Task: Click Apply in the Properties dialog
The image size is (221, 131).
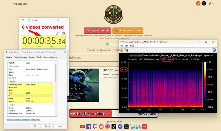Action: 60,126
